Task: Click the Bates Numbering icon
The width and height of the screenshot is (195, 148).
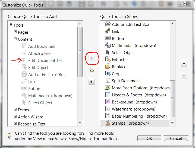Action: (108, 115)
